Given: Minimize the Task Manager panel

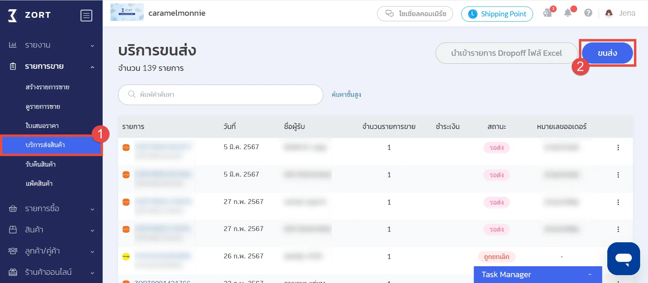Looking at the screenshot, I should (x=590, y=274).
